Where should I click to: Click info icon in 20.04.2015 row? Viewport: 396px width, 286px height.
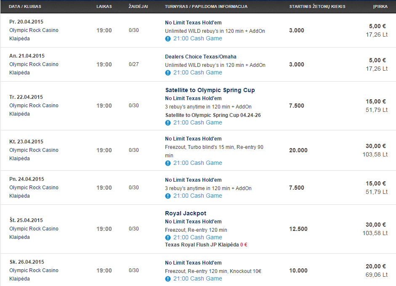[x=167, y=39]
